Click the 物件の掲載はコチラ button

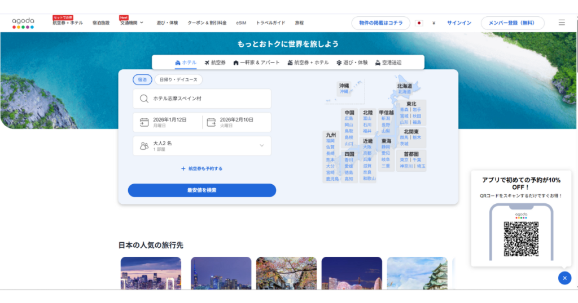(380, 23)
